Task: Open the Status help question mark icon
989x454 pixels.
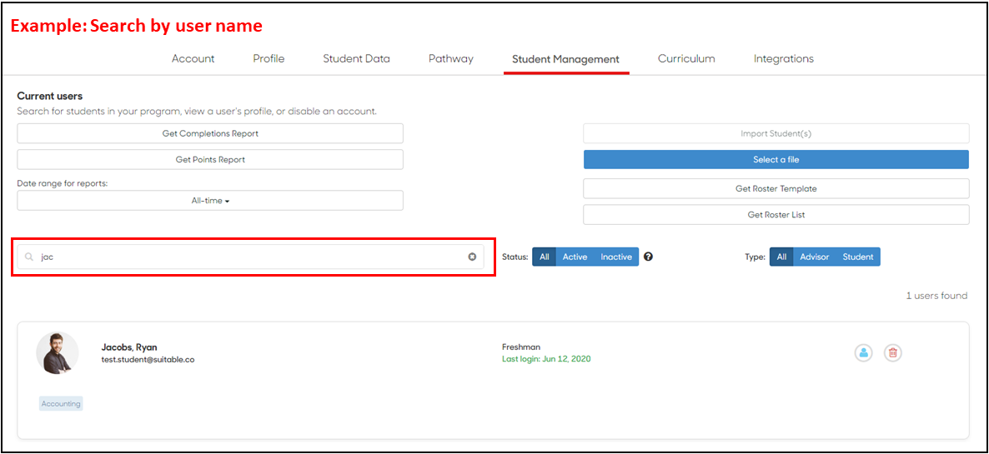Action: (648, 257)
